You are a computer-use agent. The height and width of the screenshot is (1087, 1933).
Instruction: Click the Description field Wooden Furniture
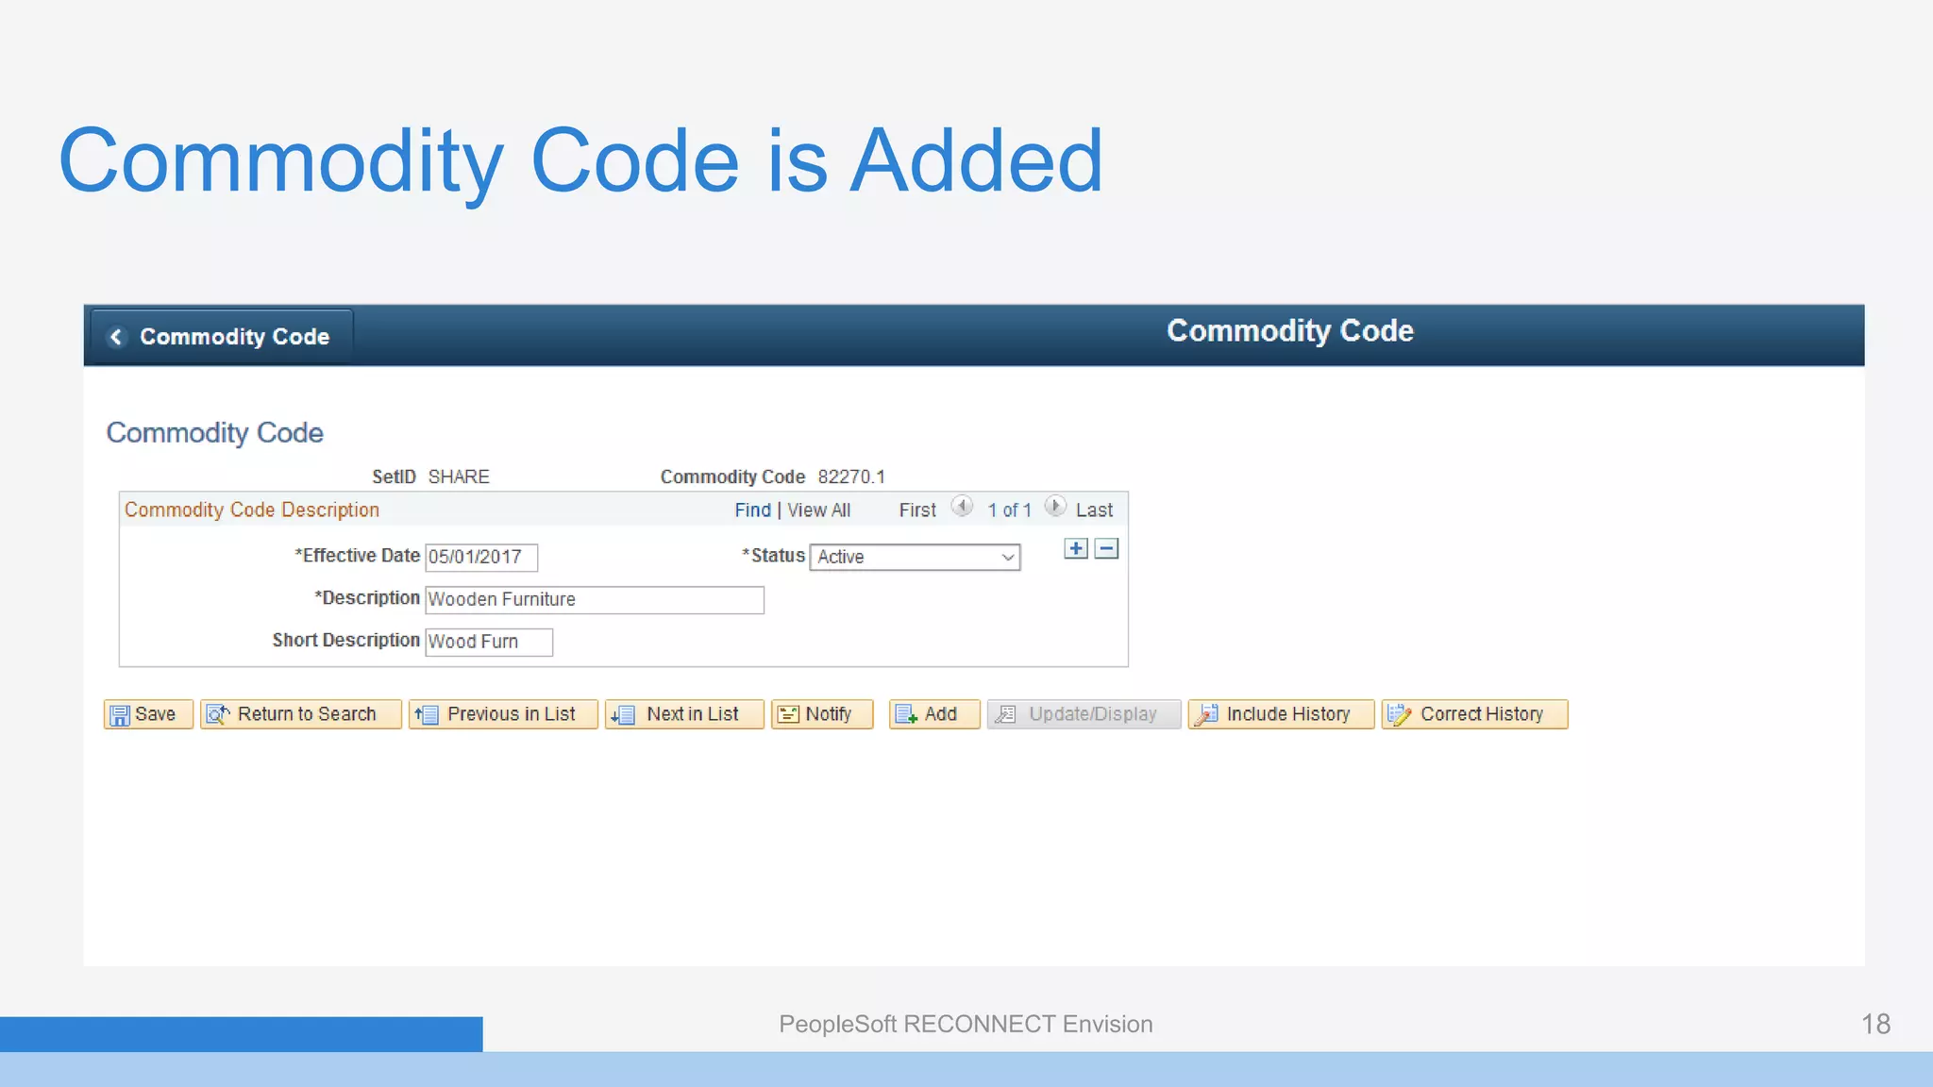[x=595, y=599]
